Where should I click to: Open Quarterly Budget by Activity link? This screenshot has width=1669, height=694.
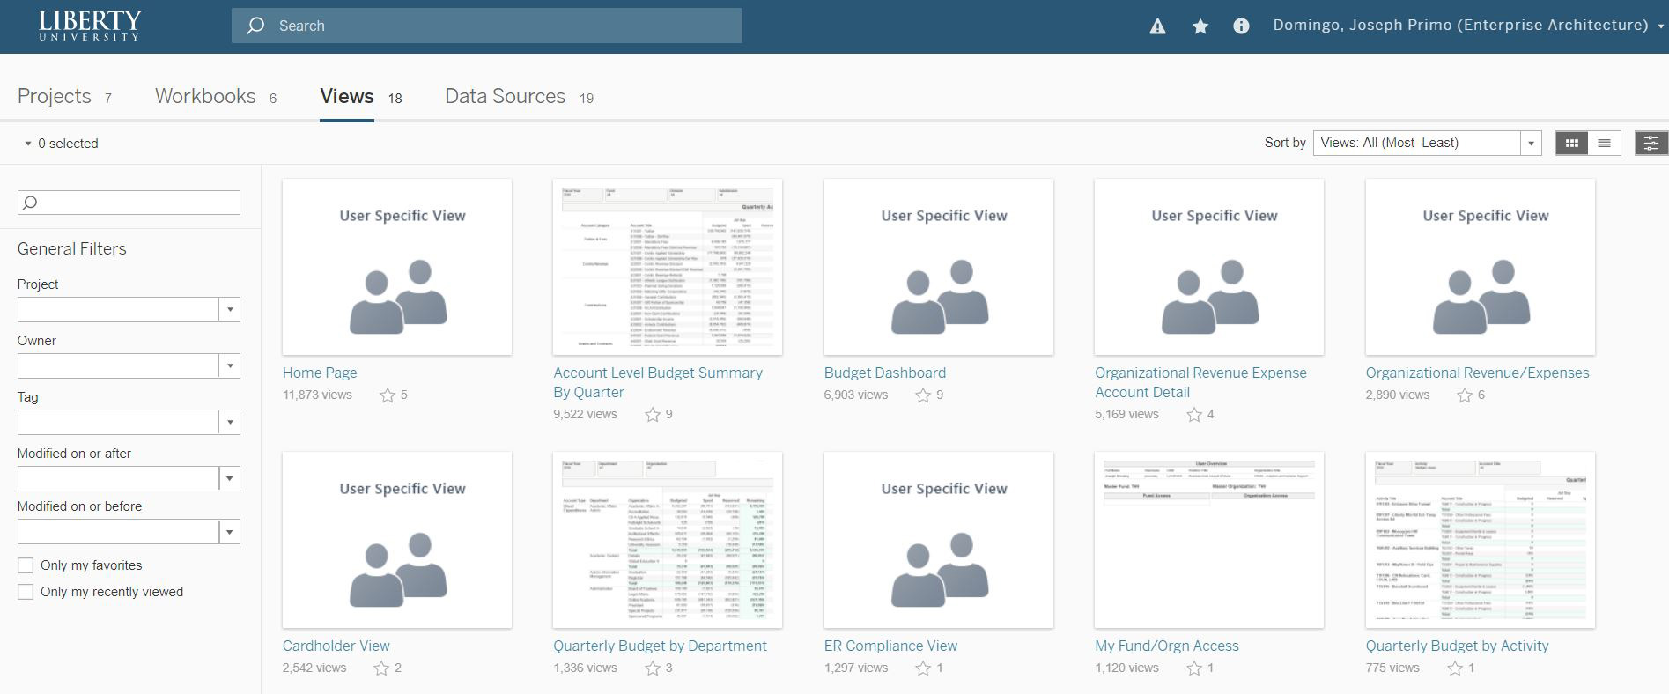(1457, 646)
